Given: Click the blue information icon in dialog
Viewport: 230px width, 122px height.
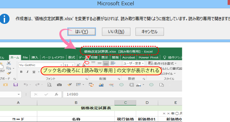Looking at the screenshot, I should [x=4, y=19].
